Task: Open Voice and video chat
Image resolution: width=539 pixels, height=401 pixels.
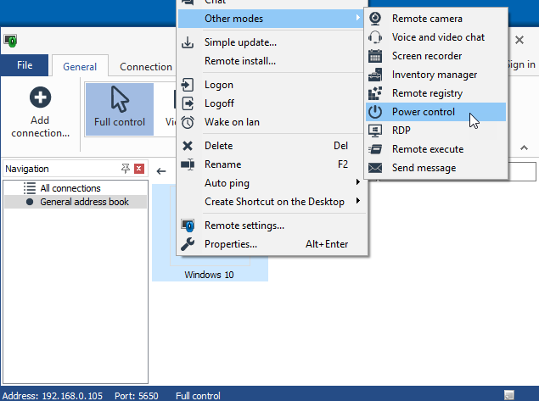Action: [x=437, y=37]
